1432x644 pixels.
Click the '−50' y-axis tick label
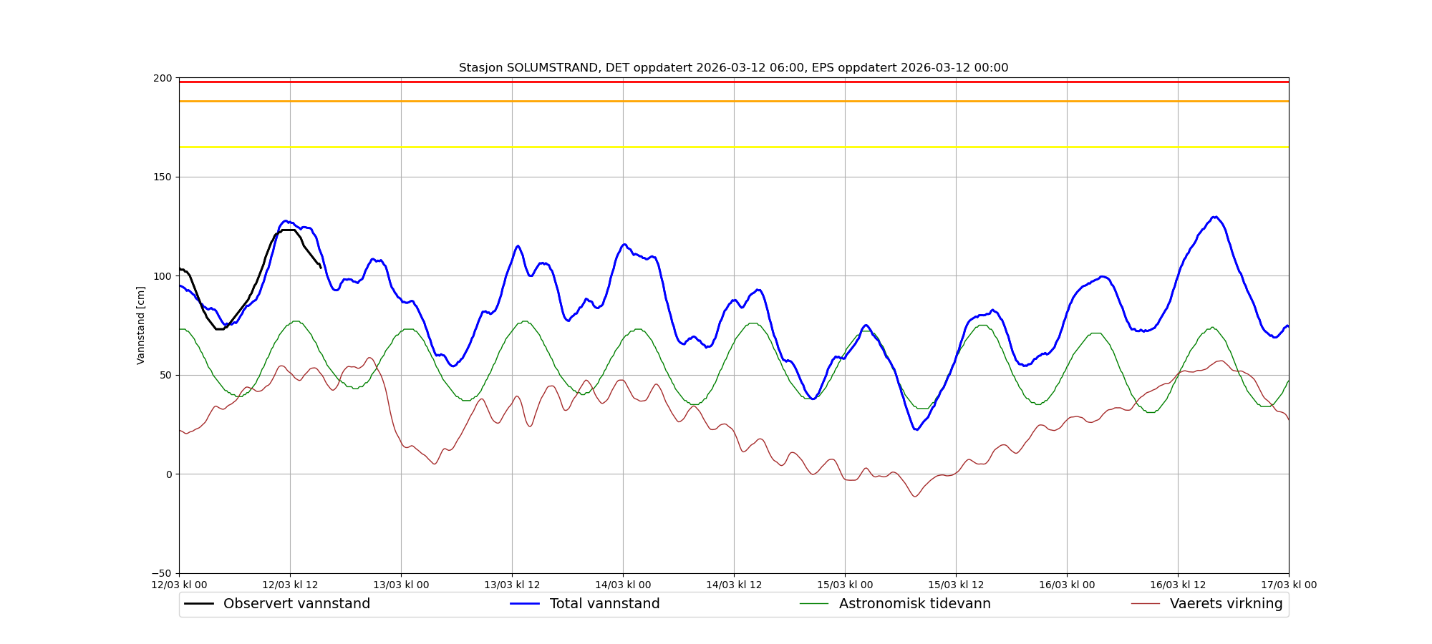tap(161, 573)
